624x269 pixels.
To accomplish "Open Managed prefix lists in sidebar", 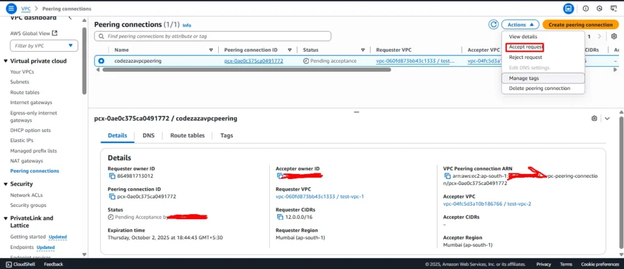I will (x=34, y=151).
